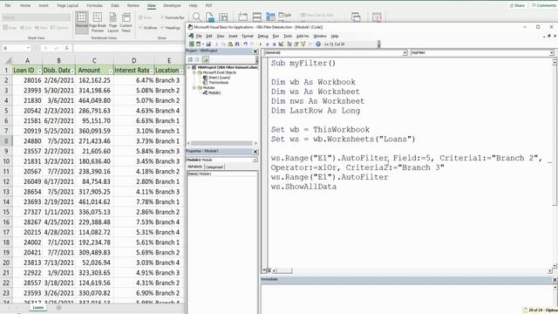Select Module1 in the project tree

coord(214,92)
